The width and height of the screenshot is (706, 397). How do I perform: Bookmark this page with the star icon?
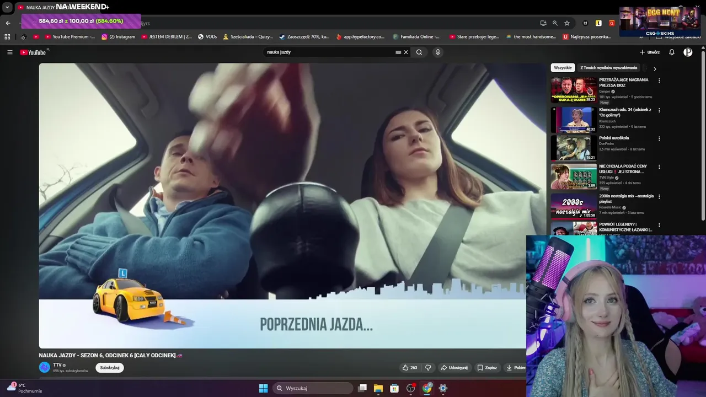tap(567, 23)
